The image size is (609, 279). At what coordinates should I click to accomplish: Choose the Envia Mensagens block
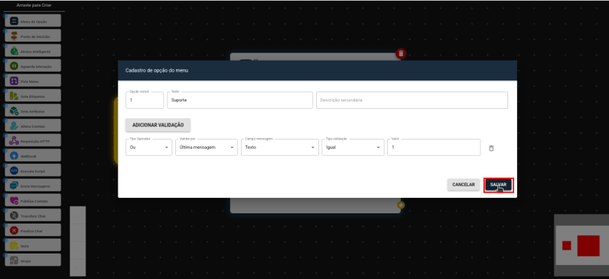(33, 186)
